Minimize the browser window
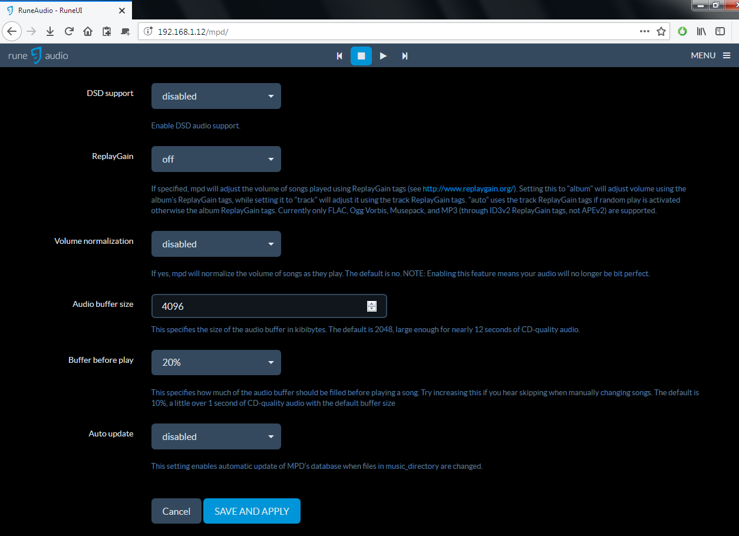This screenshot has width=739, height=536. [701, 5]
